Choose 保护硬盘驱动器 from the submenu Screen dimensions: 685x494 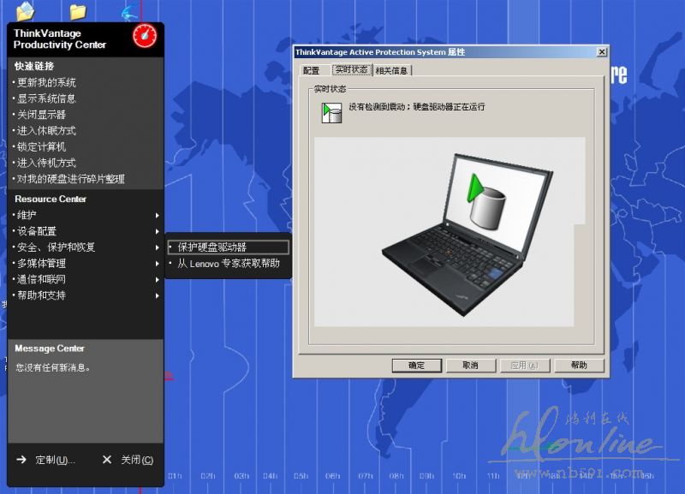click(228, 247)
